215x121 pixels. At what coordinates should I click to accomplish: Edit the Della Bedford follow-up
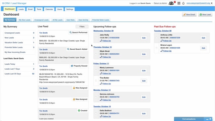144,114
